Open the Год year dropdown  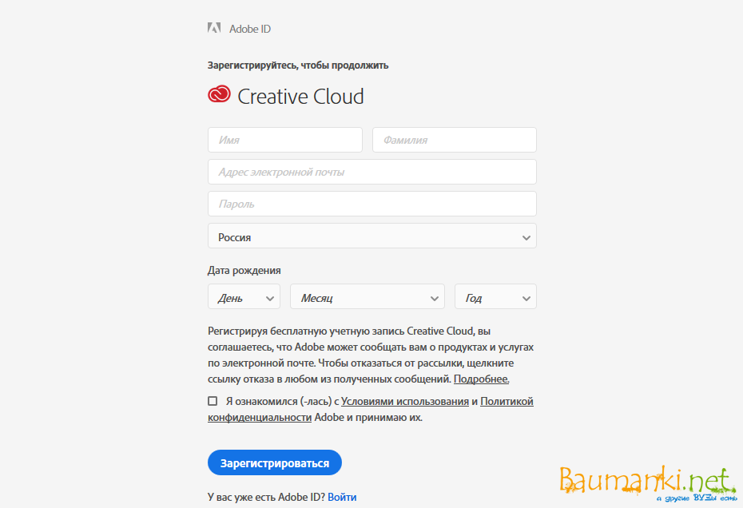[x=495, y=296]
